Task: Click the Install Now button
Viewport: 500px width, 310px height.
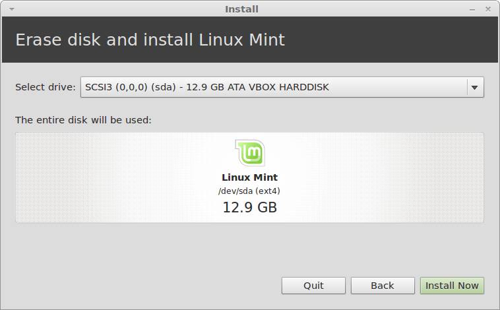Action: click(452, 286)
